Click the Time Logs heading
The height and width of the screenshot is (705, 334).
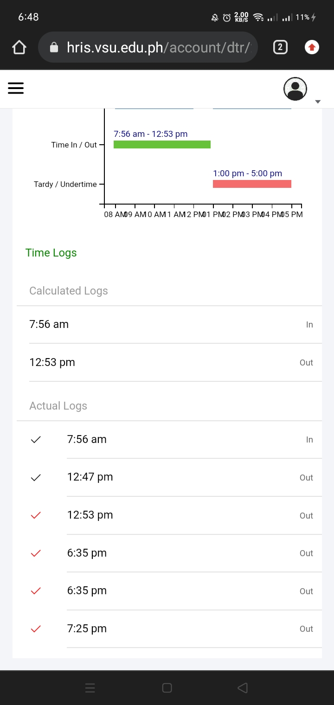pos(51,253)
